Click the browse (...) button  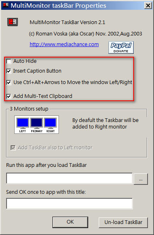click(141, 179)
